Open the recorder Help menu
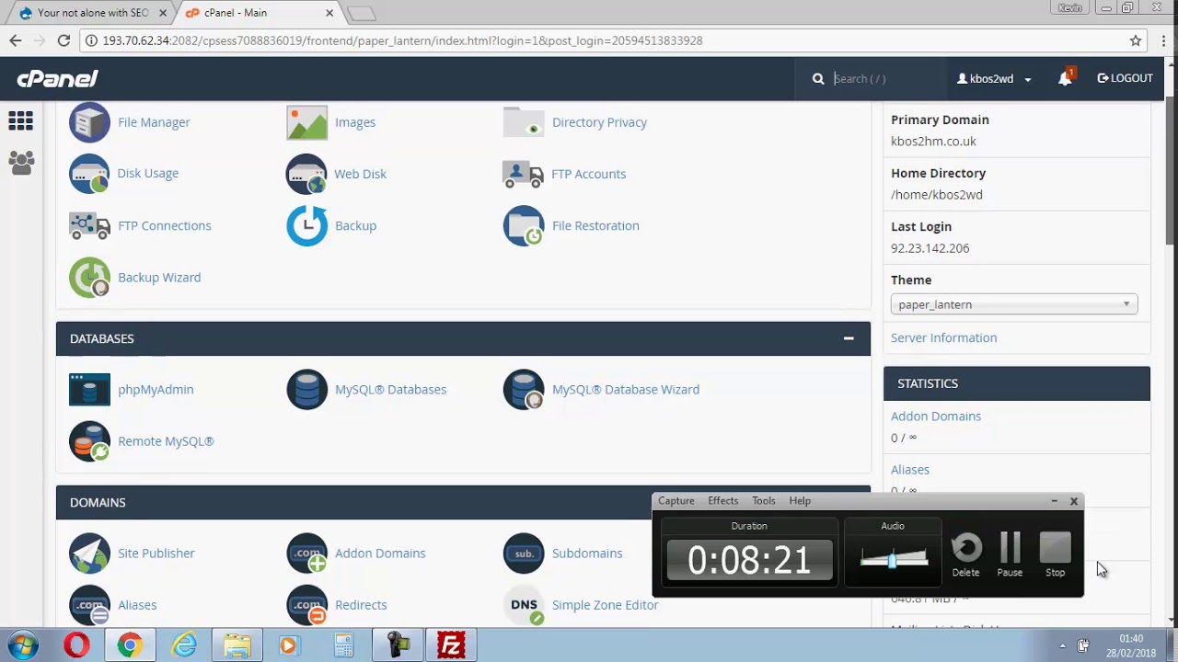This screenshot has width=1178, height=662. click(799, 501)
